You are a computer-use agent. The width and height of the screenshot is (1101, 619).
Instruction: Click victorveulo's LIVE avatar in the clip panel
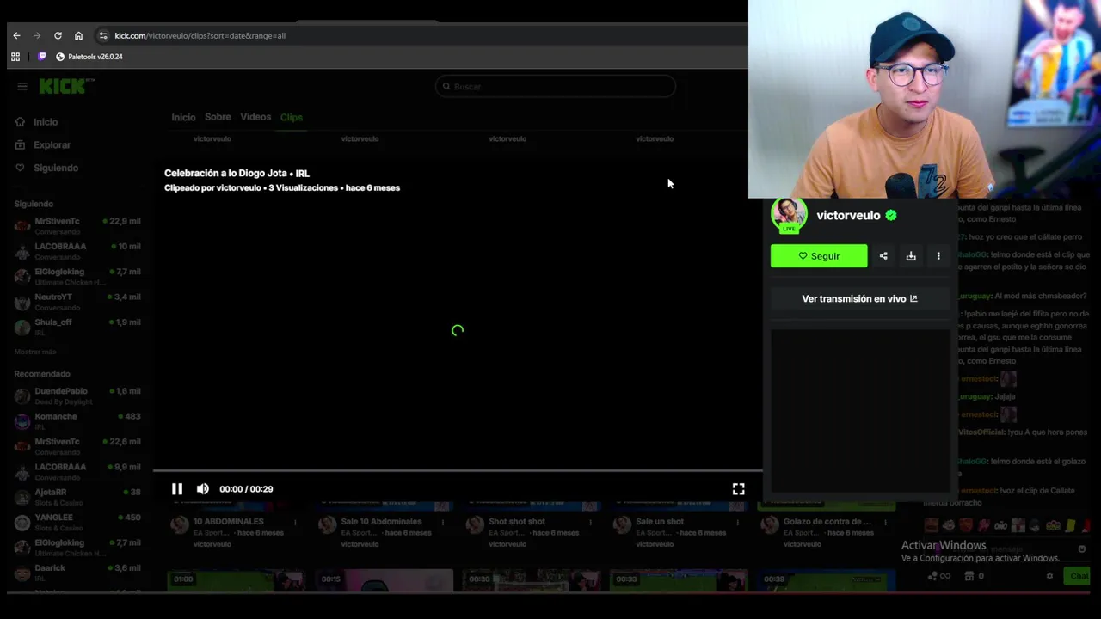(x=789, y=215)
